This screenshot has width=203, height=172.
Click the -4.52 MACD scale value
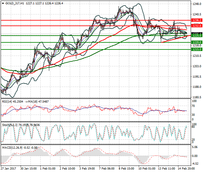pos(195,164)
